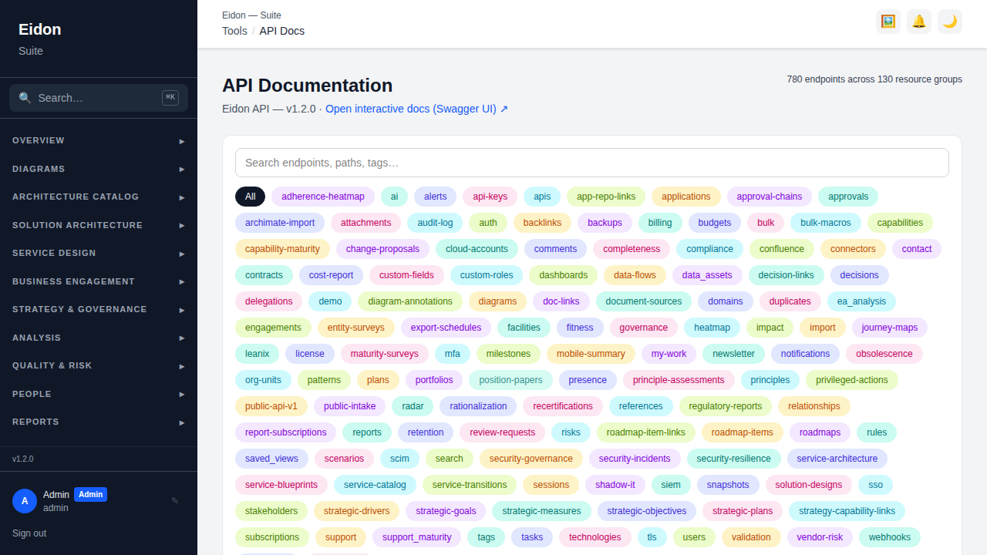
Task: Click the Eidon logo title
Action: click(40, 29)
